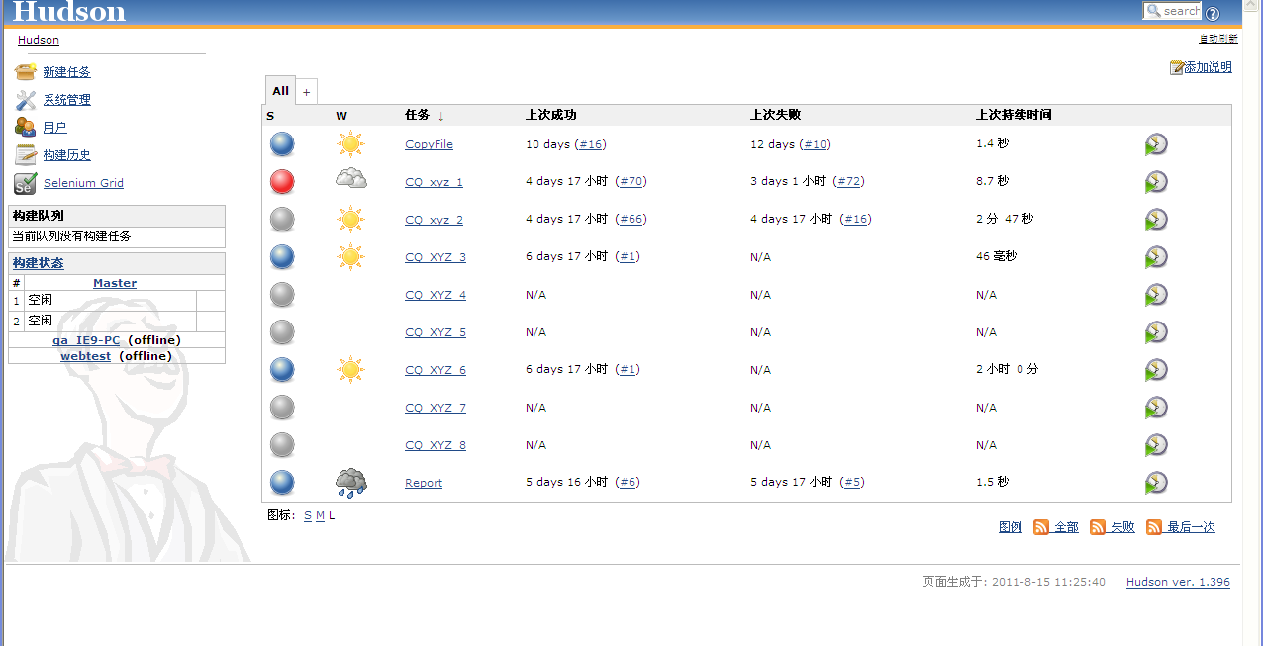The height and width of the screenshot is (646, 1263).
Task: Open the CQ_XYZ_6 job link
Action: click(436, 370)
